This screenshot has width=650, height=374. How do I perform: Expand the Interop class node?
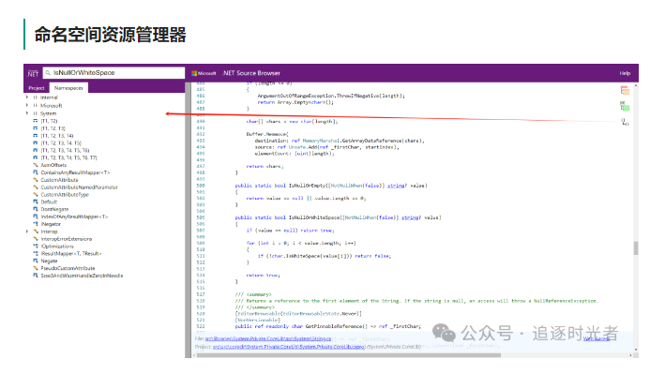coord(27,232)
